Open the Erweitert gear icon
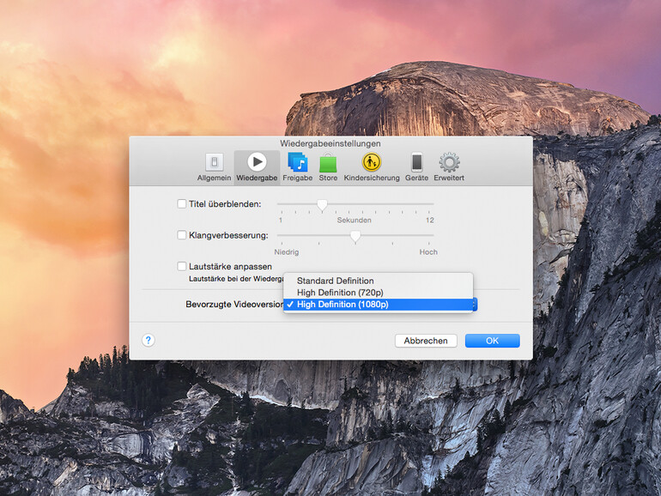 tap(449, 162)
